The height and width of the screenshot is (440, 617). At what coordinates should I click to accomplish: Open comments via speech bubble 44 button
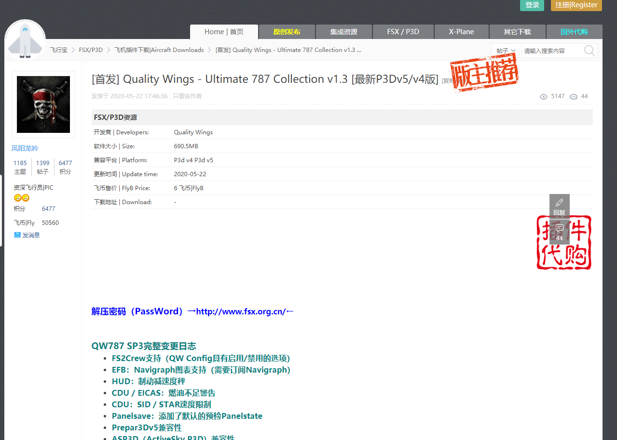(560, 232)
